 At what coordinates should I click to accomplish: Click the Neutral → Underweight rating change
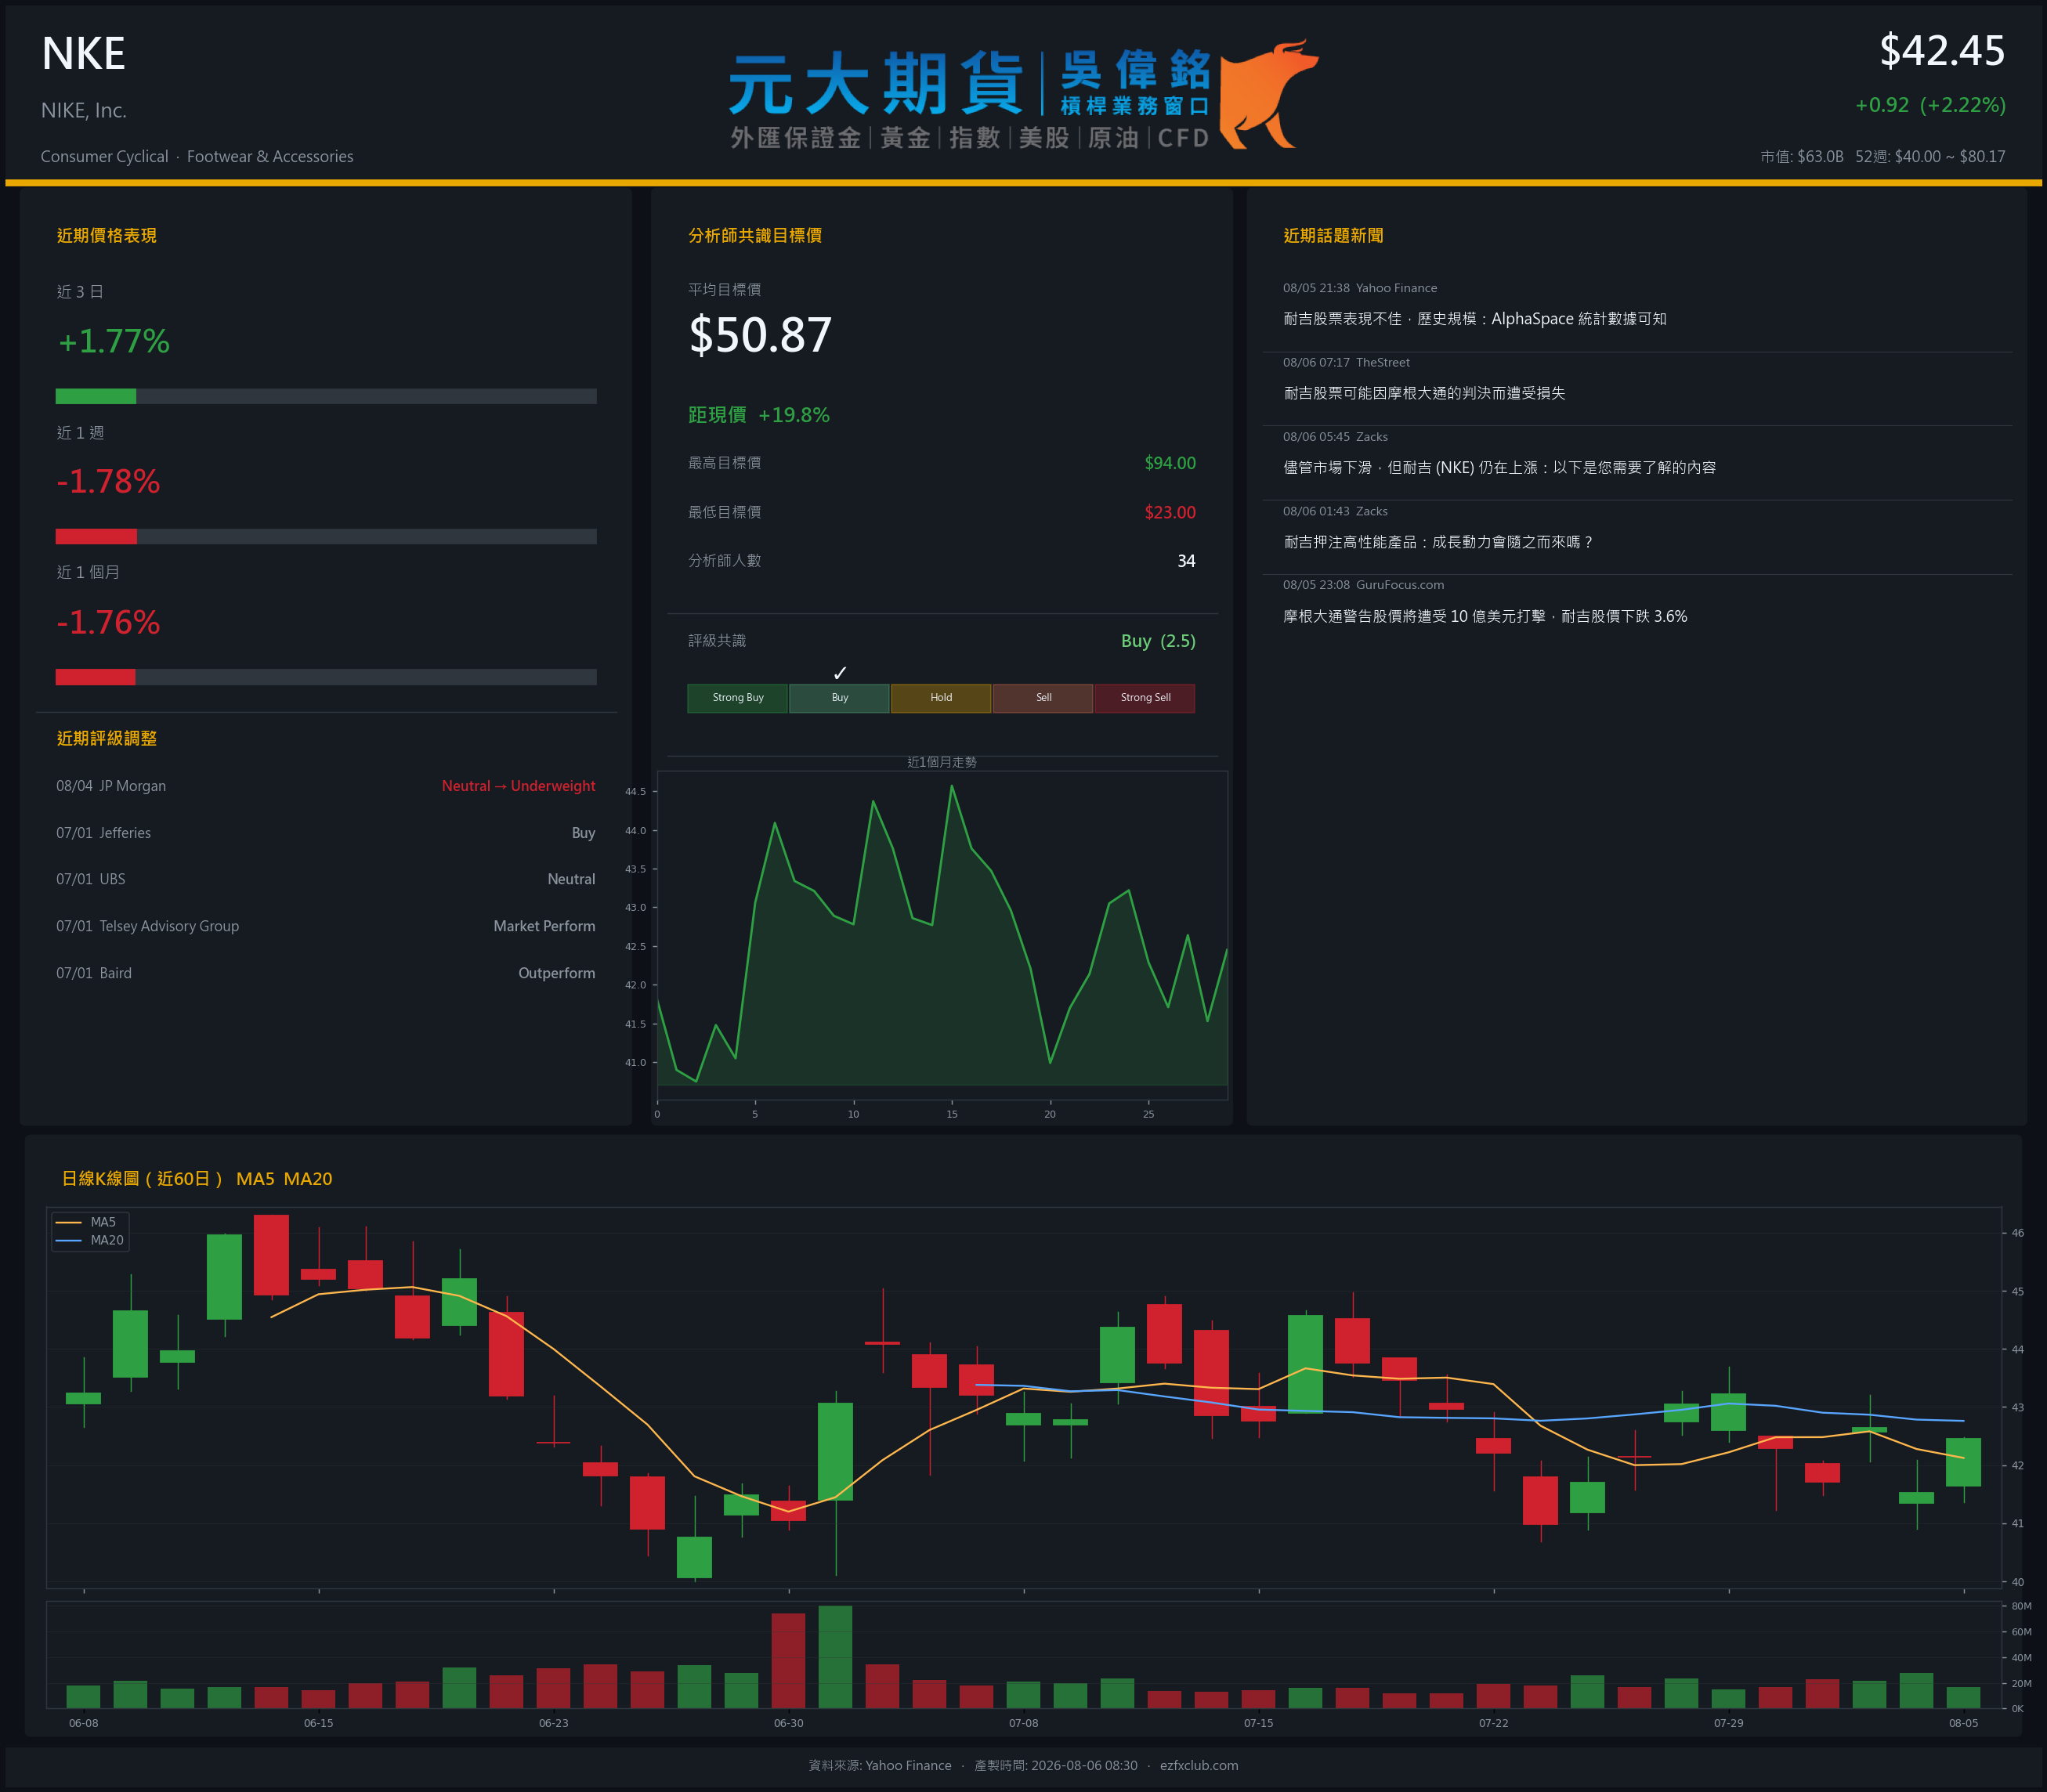(x=518, y=786)
